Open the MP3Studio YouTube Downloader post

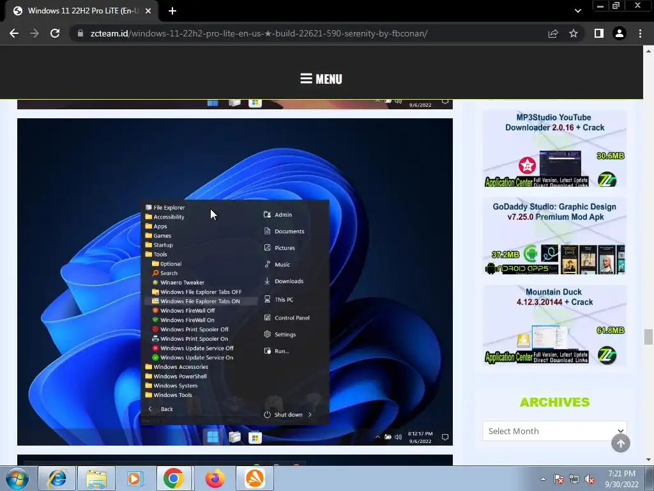click(x=554, y=122)
